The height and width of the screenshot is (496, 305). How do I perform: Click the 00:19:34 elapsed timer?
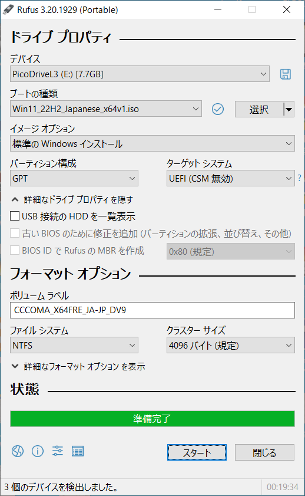click(x=283, y=487)
